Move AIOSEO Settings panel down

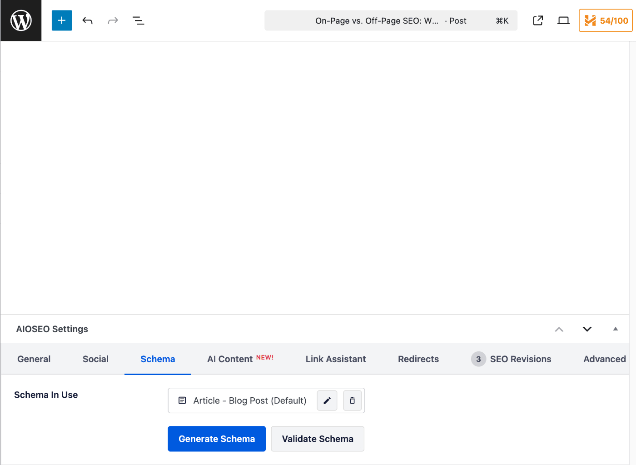pos(587,329)
